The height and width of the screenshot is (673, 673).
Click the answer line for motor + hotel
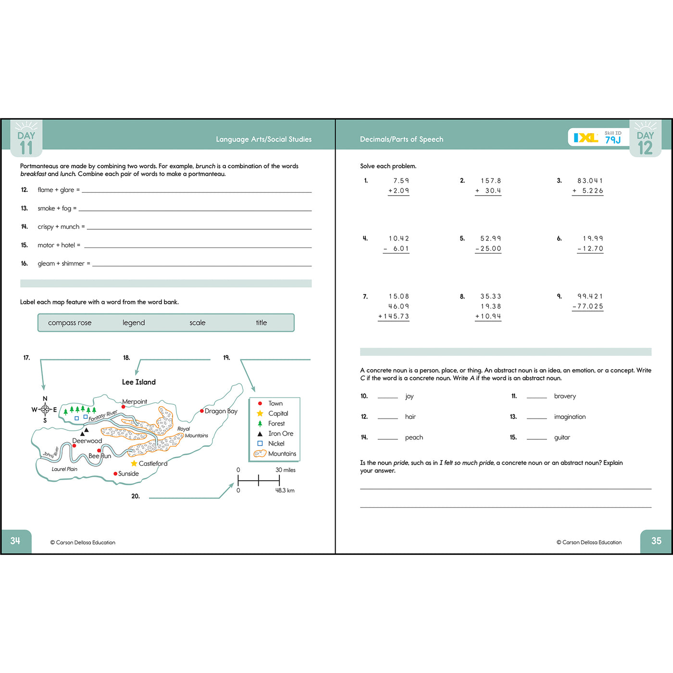click(x=198, y=247)
